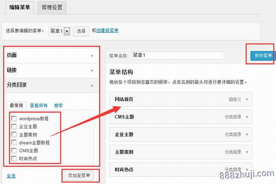This screenshot has width=276, height=184.
Task: Expand the 时尚热点 menu item arrow
Action: point(247,170)
